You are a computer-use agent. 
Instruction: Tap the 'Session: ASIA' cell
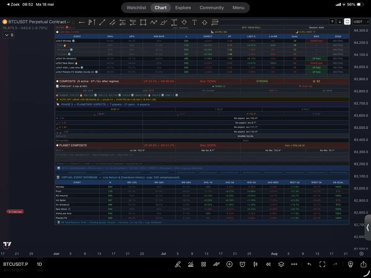[x=316, y=27]
